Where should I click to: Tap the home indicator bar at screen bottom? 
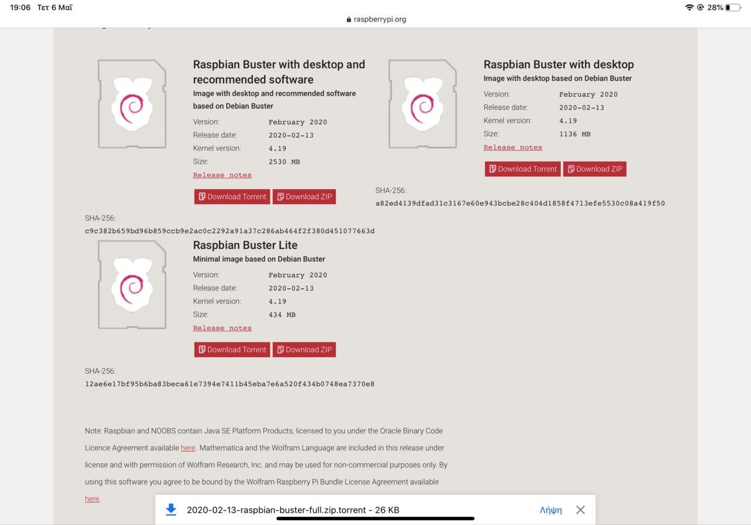point(375,519)
